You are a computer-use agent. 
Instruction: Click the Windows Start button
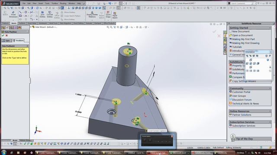(x=4, y=152)
